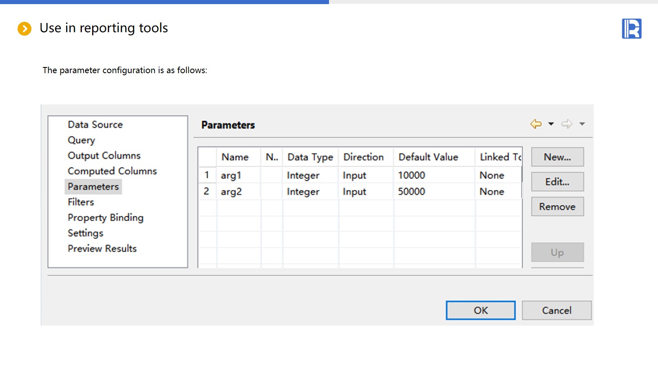Click the grayed forward arrow icon
658x370 pixels.
pos(567,124)
